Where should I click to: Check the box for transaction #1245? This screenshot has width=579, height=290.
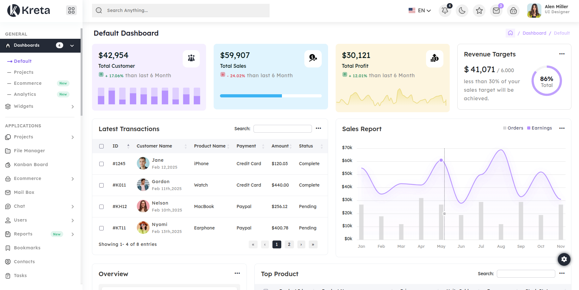point(101,164)
